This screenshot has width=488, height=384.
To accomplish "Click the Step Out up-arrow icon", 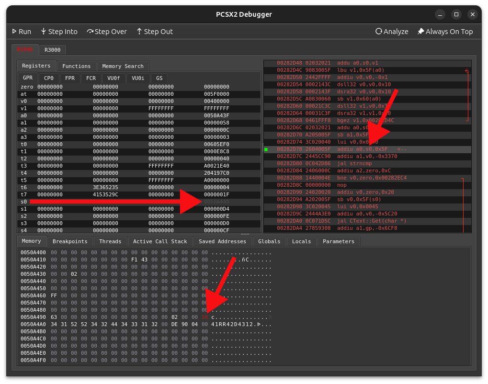I will click(x=139, y=32).
